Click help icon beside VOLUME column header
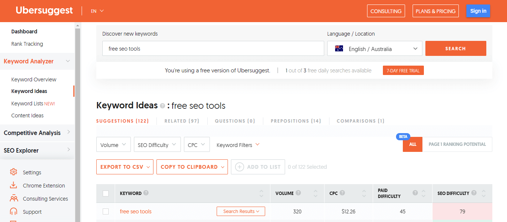Image resolution: width=507 pixels, height=222 pixels. coord(298,193)
